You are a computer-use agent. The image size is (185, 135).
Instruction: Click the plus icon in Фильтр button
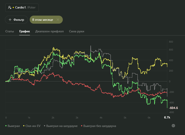point(10,20)
